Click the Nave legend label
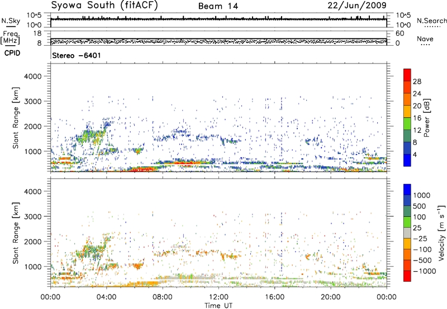The width and height of the screenshot is (447, 309). coord(425,39)
